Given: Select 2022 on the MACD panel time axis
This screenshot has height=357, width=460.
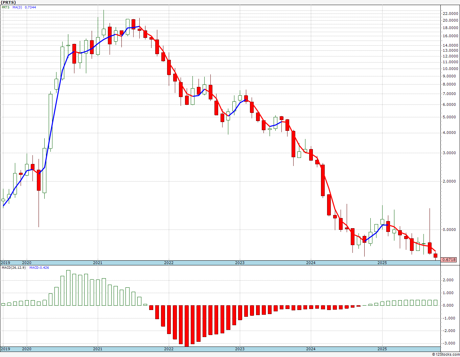Looking at the screenshot, I should click(x=168, y=349).
